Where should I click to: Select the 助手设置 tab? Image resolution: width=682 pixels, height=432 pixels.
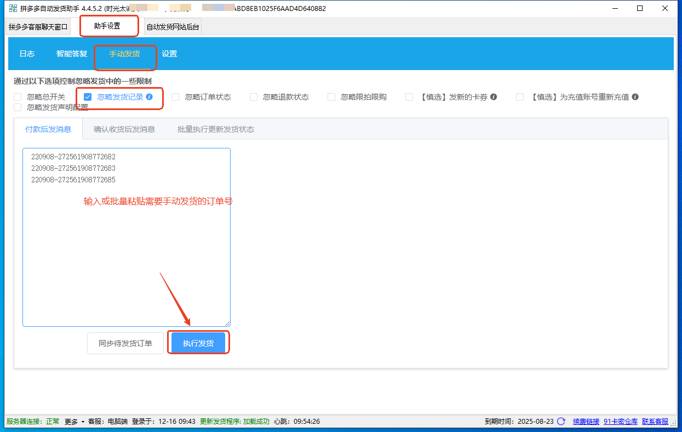(x=107, y=26)
